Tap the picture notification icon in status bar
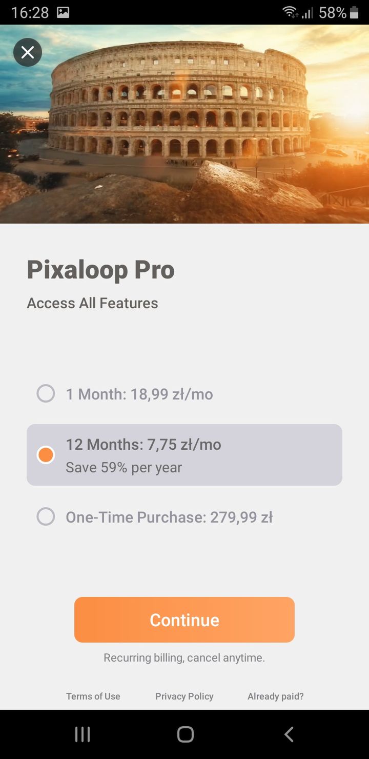Screen dimensions: 369x759 (x=63, y=12)
